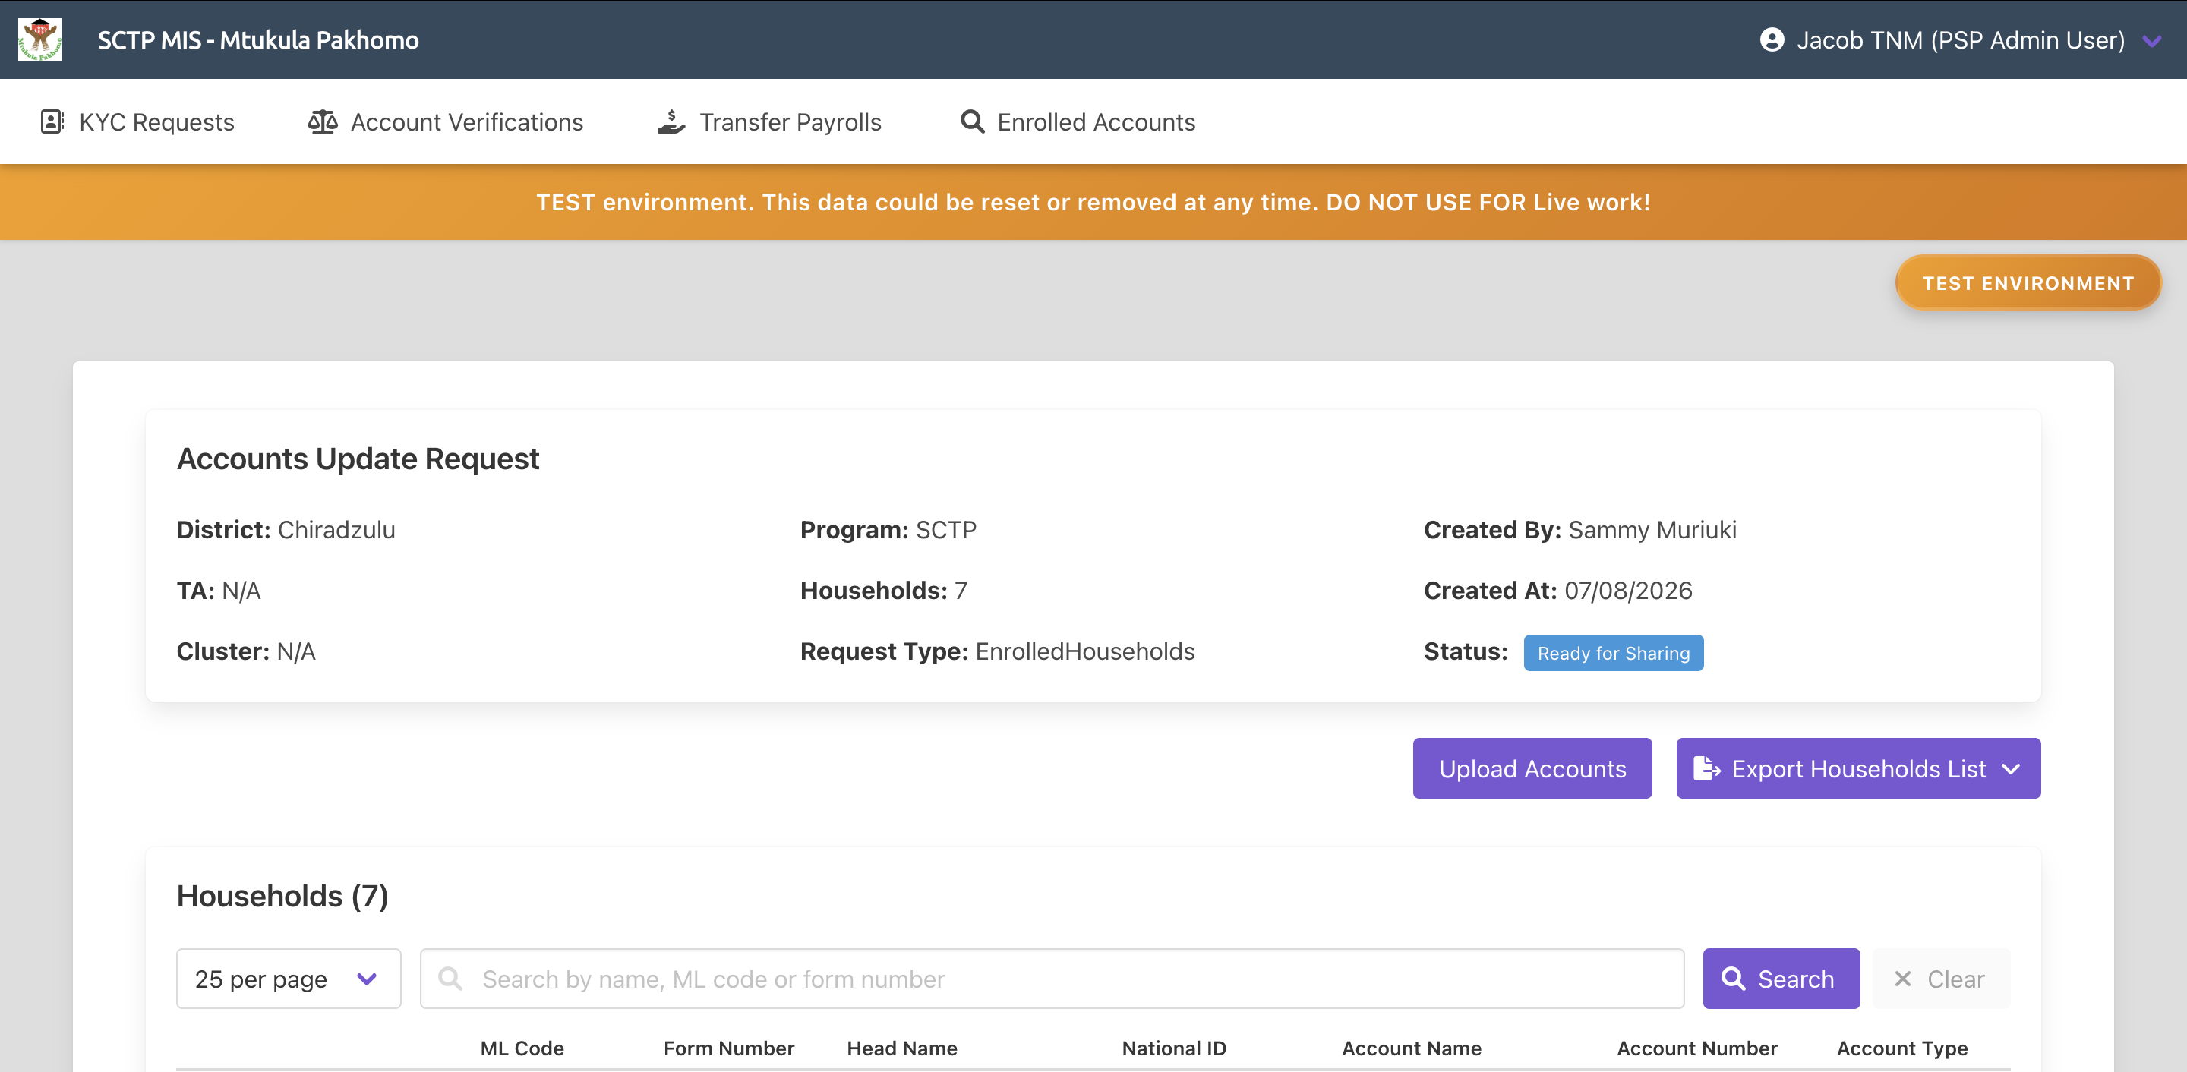
Task: Click the Form Number column header
Action: 728,1048
